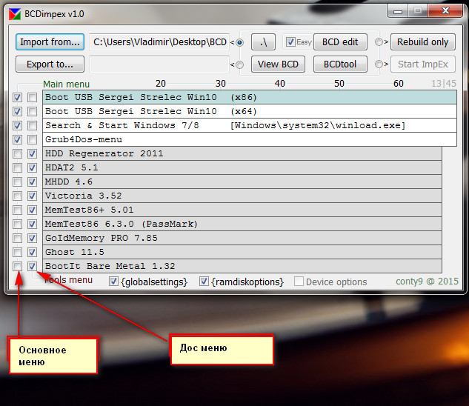The image size is (469, 406).
Task: Uncheck main menu box for Strelec Win10 (x86)
Action: pos(17,97)
